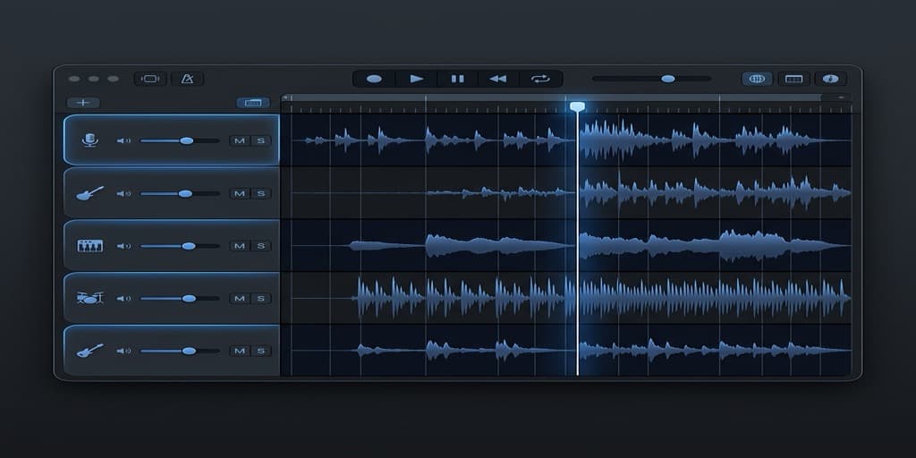Screen dimensions: 916x458
Task: Set the keyboard track volume slider
Action: click(x=180, y=246)
